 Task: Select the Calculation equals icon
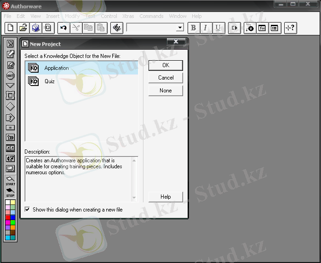coord(10,128)
